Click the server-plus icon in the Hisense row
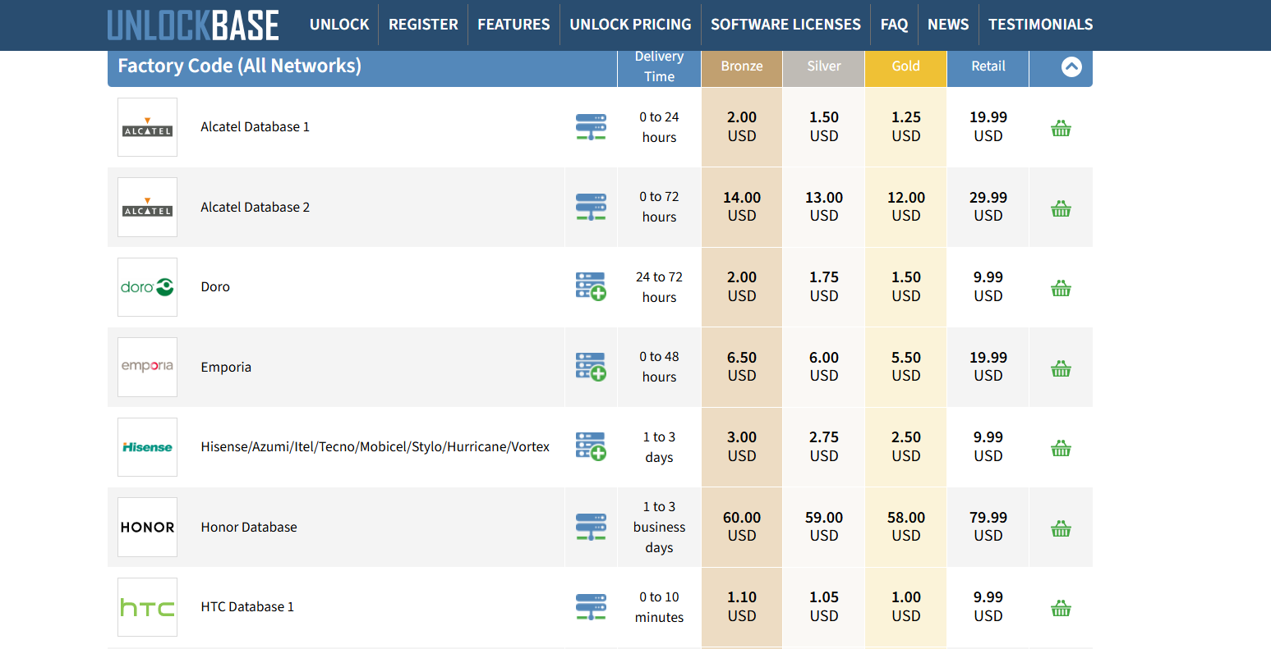Image resolution: width=1271 pixels, height=649 pixels. (591, 446)
